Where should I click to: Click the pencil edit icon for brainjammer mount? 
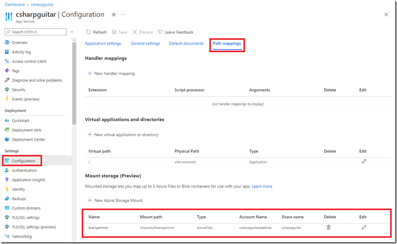point(364,227)
